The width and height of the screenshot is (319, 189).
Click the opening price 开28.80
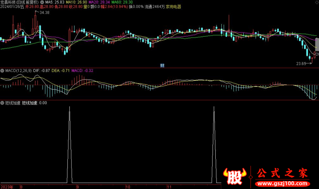pos(32,7)
